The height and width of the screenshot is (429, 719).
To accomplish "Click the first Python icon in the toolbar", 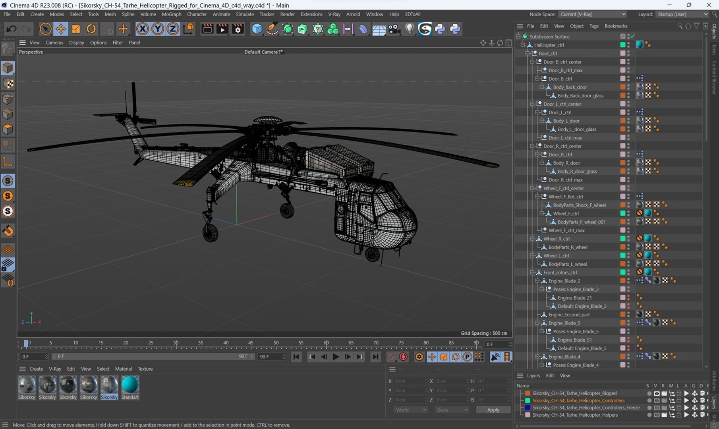I will 440,29.
